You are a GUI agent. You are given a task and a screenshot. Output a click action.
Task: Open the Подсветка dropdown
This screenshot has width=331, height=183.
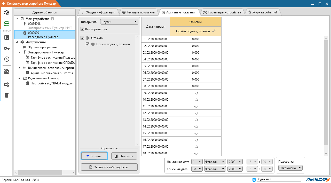[x=290, y=168]
